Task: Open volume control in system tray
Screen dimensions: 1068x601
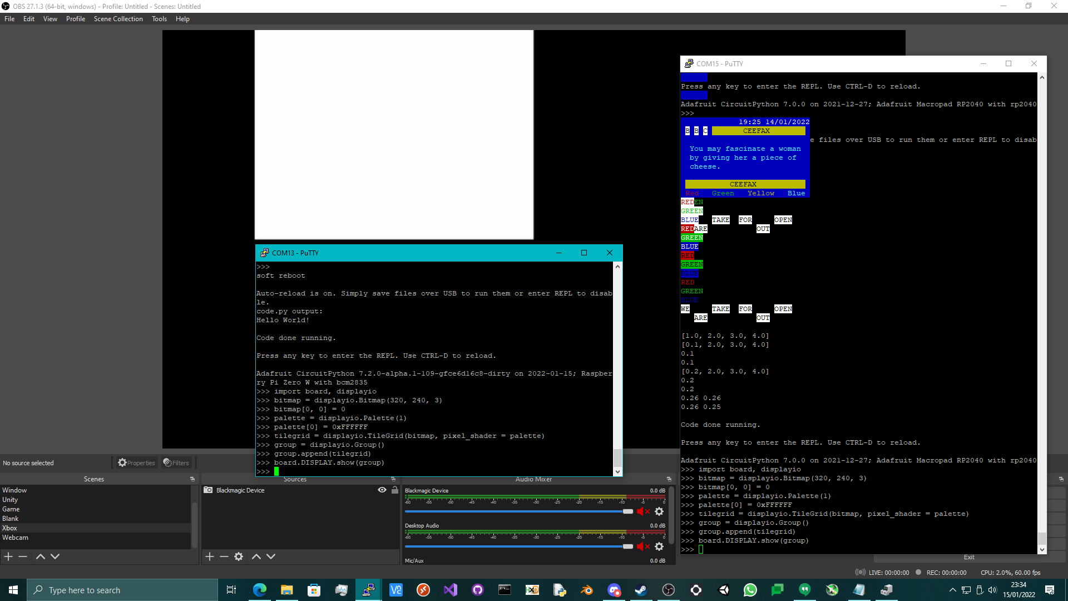Action: pyautogui.click(x=993, y=590)
